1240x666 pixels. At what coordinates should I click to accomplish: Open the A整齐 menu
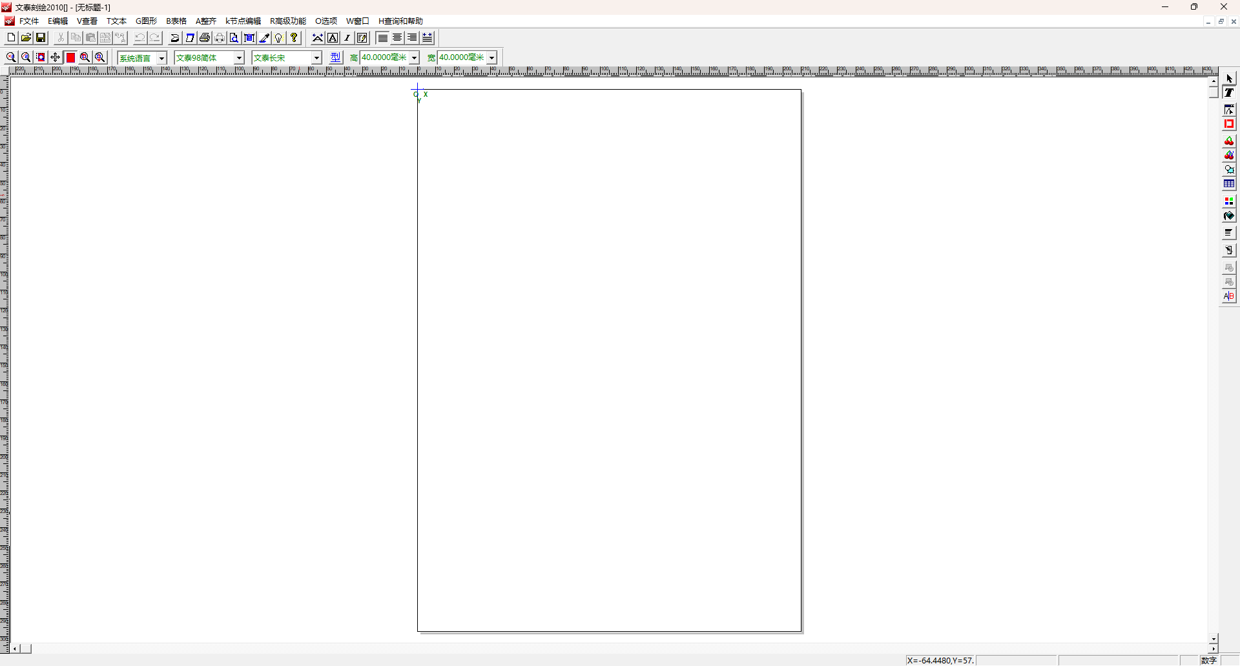206,21
